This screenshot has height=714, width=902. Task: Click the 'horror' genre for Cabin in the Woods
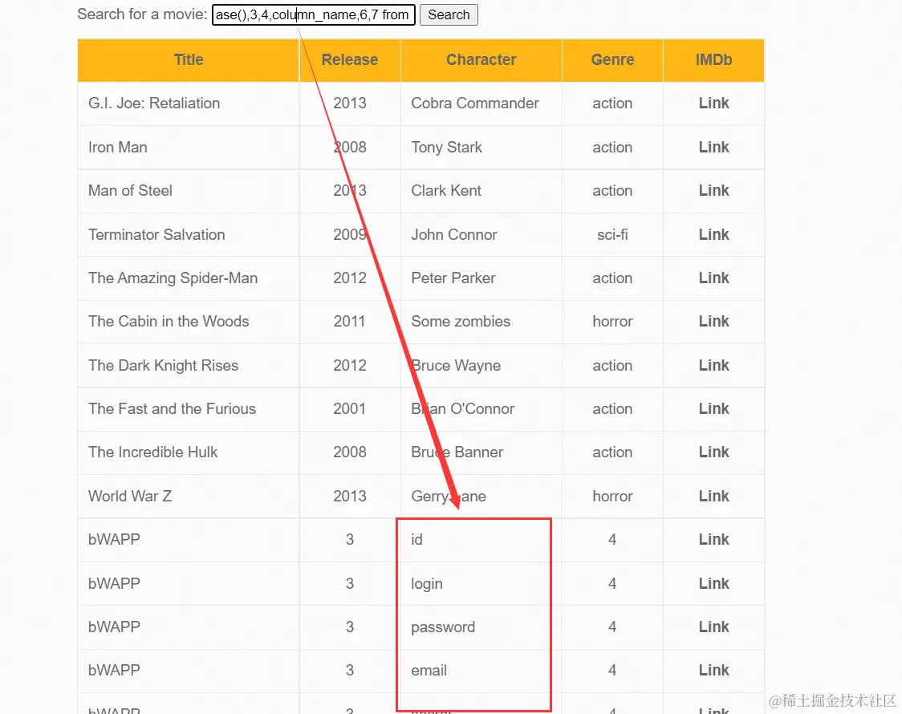click(x=612, y=322)
